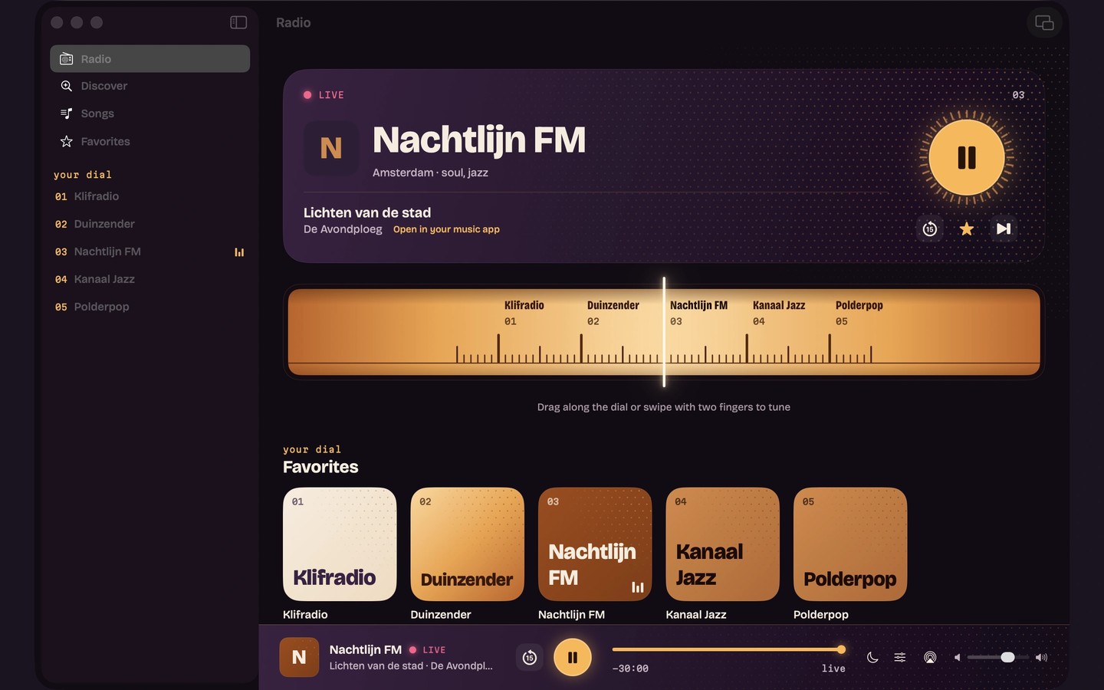
Task: Click Open in your music app link
Action: tap(446, 229)
